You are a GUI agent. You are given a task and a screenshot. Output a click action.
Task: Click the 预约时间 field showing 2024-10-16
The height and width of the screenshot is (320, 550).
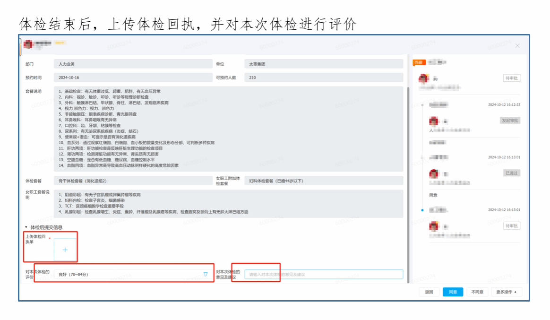tap(133, 78)
